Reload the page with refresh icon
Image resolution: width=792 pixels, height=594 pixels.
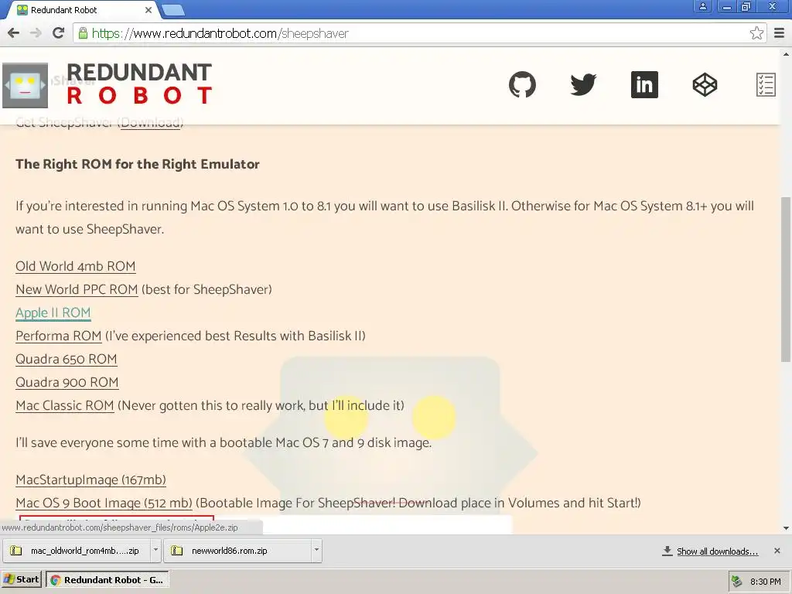pyautogui.click(x=59, y=33)
